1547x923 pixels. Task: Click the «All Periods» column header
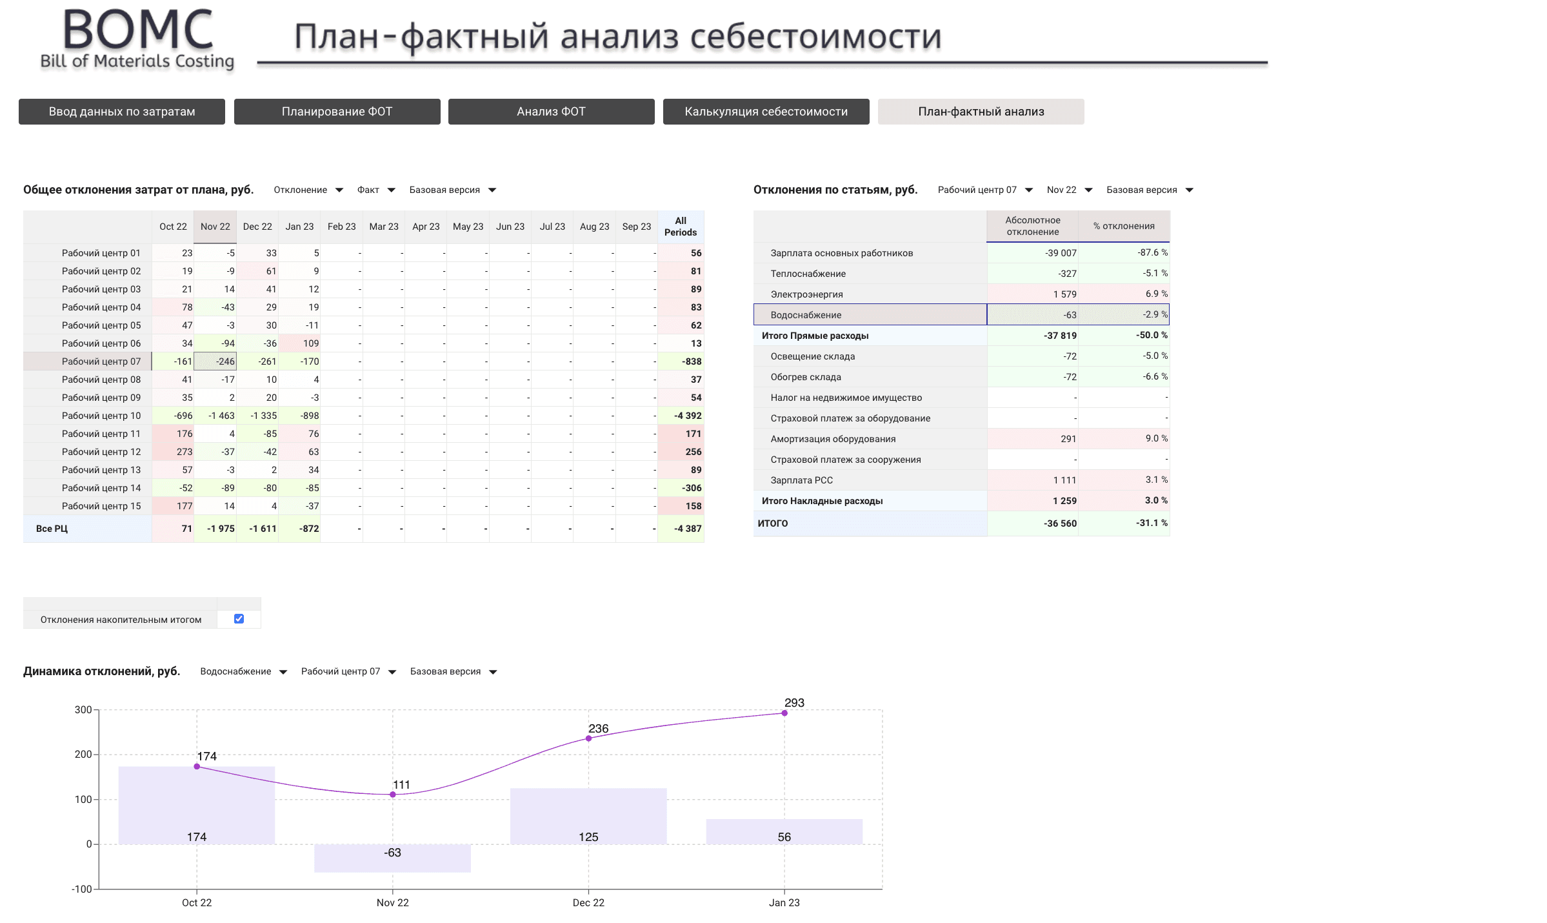click(x=681, y=227)
